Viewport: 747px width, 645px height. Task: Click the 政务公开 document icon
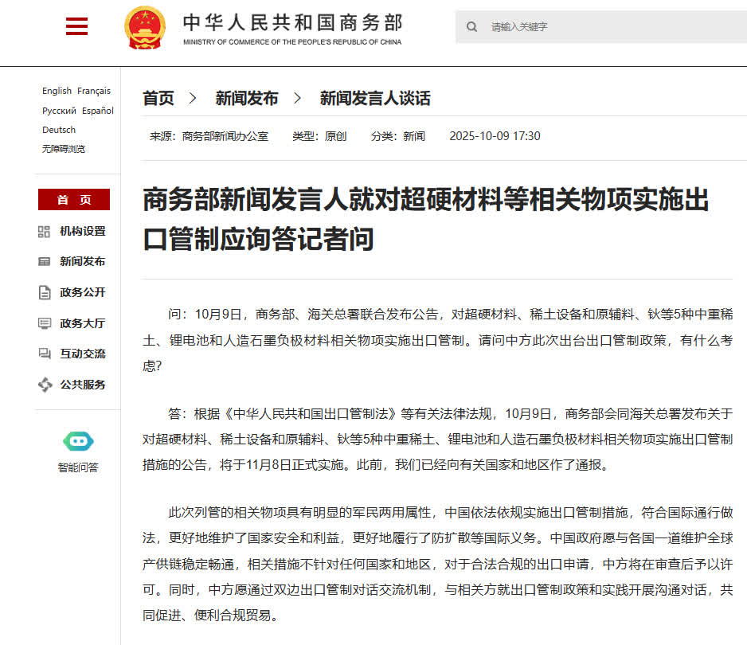(45, 292)
